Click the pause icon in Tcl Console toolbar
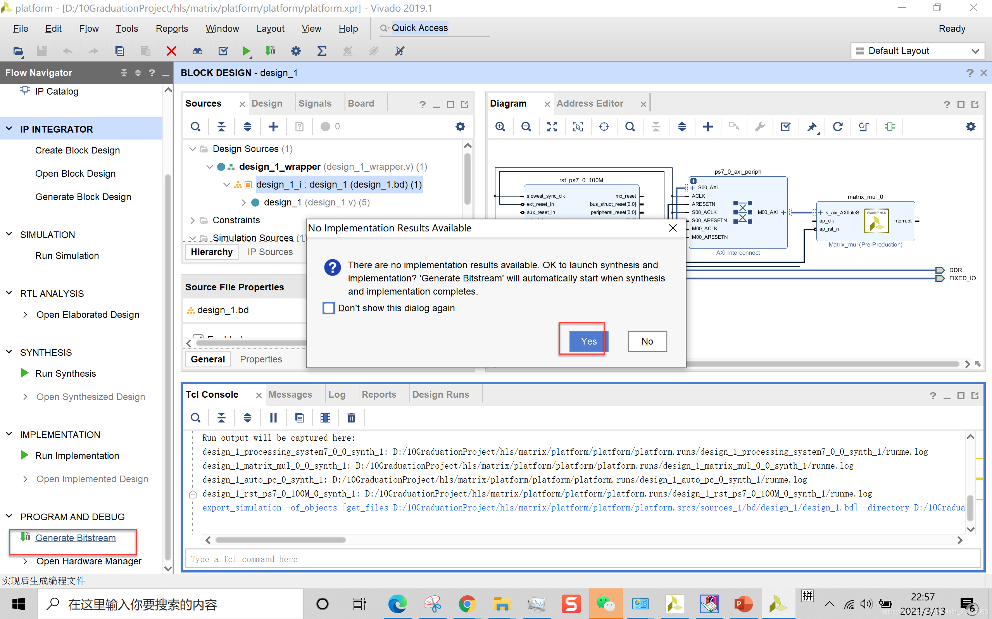The image size is (992, 619). [273, 417]
